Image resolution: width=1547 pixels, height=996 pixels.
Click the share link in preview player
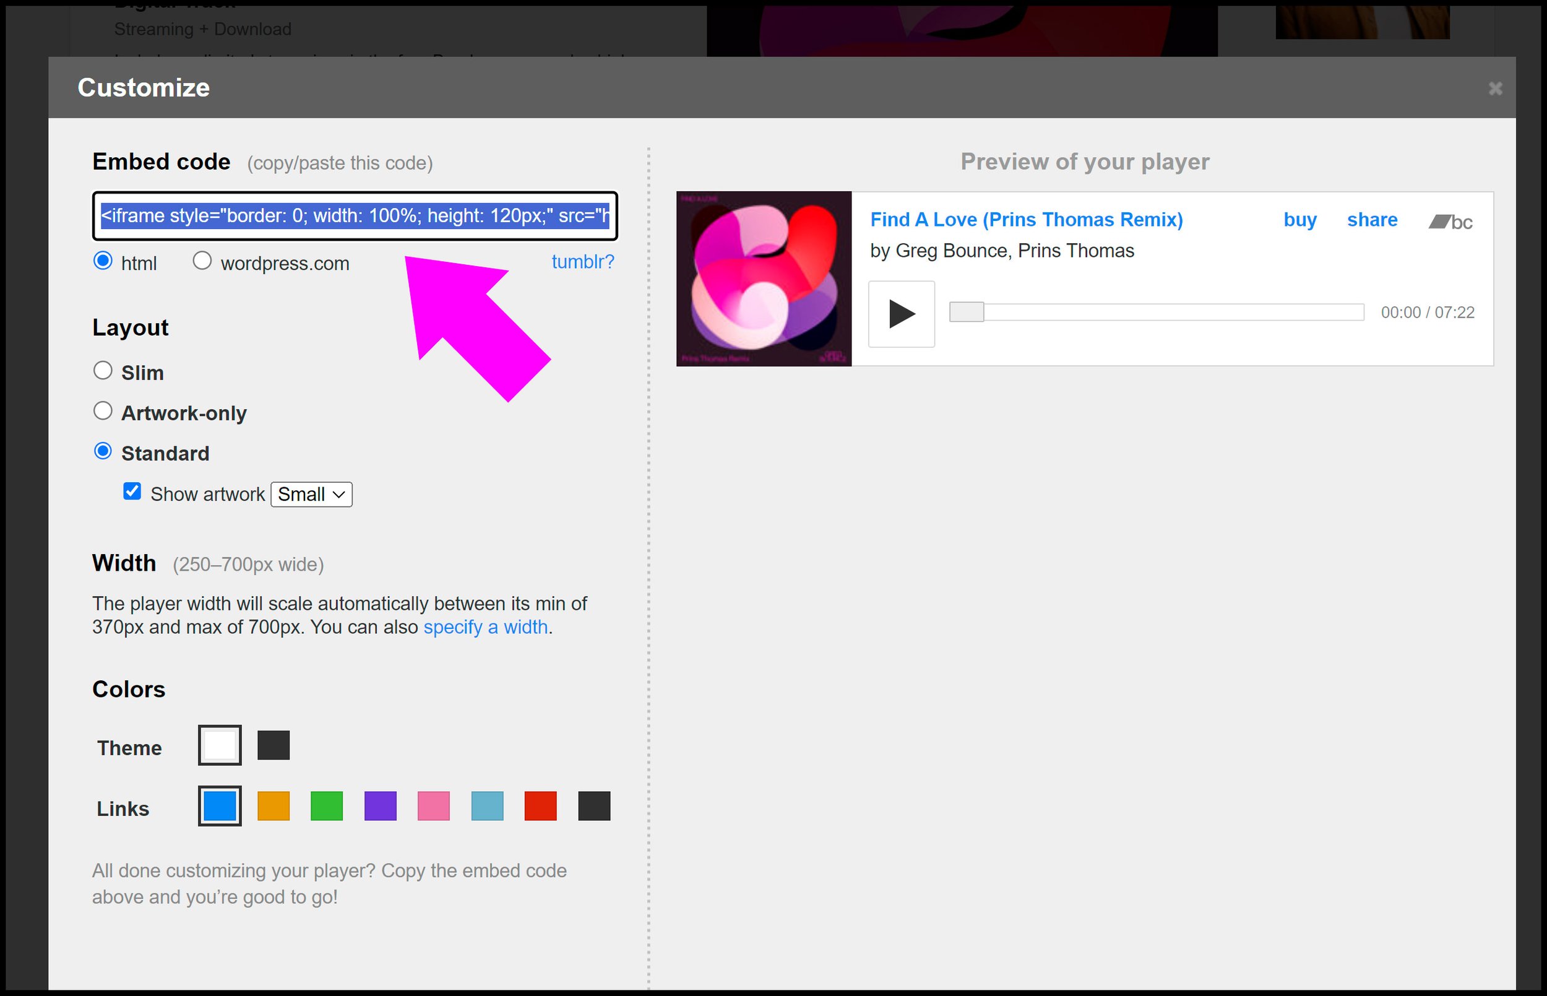1372,219
